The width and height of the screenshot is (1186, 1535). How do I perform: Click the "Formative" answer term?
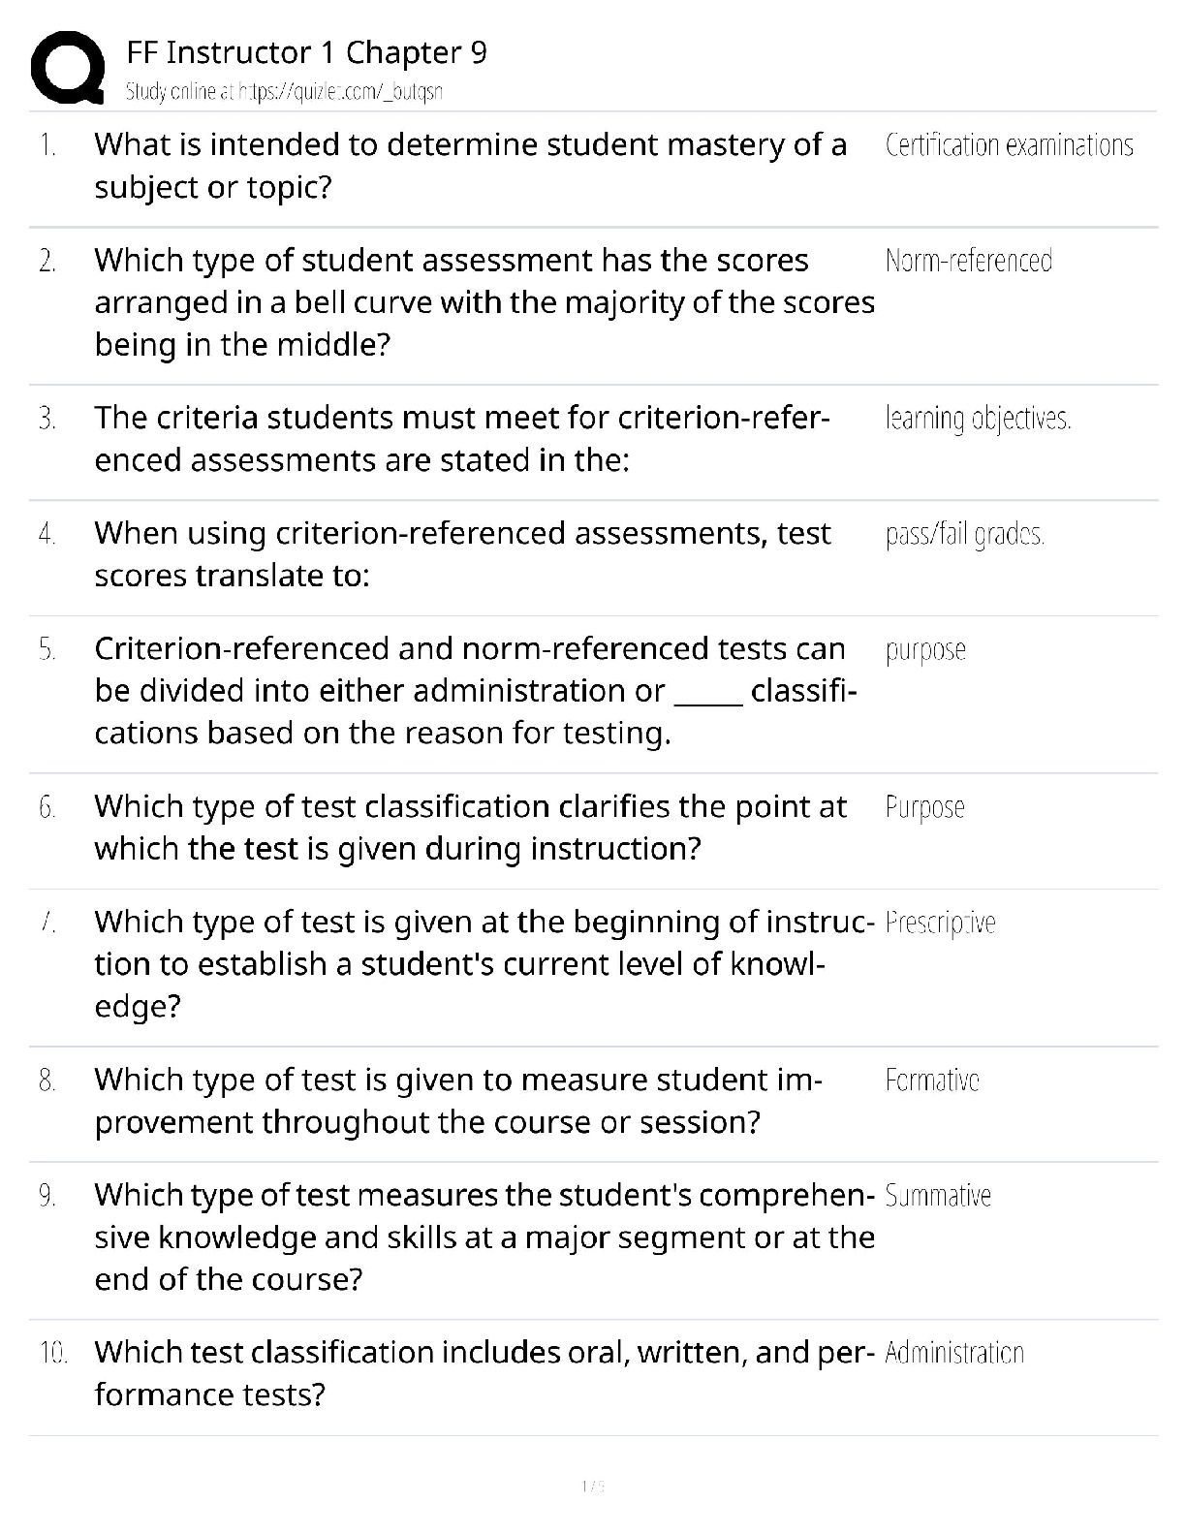pos(932,1081)
